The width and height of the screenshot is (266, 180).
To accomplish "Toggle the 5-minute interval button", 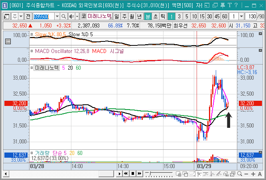I will [187, 16].
